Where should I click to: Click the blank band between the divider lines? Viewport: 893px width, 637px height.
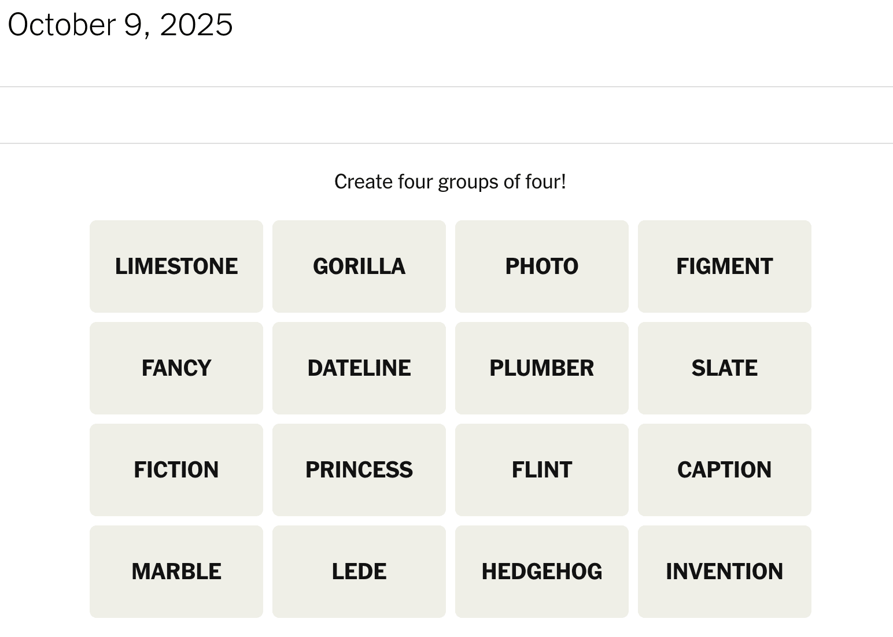point(446,115)
